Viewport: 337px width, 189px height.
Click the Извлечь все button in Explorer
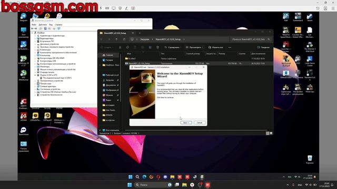215,47
